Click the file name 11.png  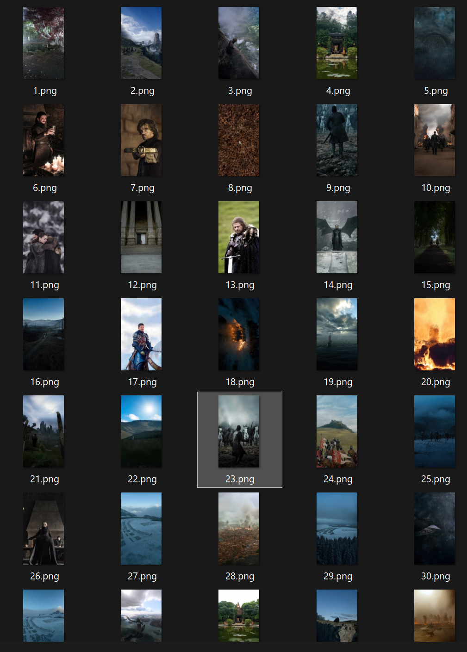tap(45, 285)
